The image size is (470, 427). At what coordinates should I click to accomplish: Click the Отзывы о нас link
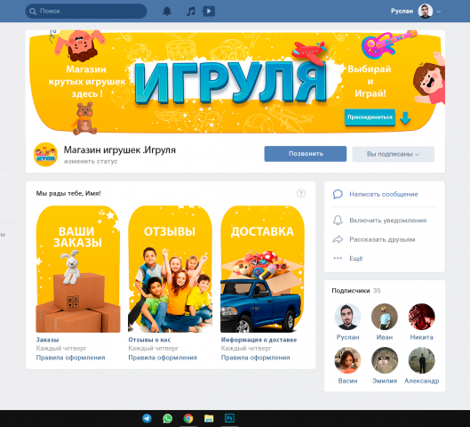coord(149,340)
